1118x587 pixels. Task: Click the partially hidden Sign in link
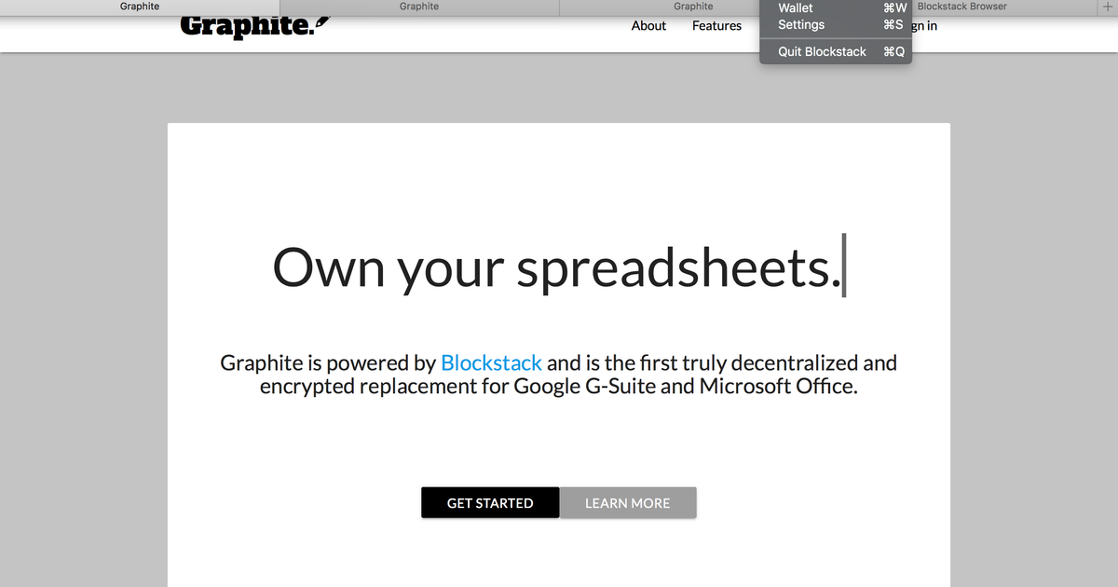coord(924,26)
